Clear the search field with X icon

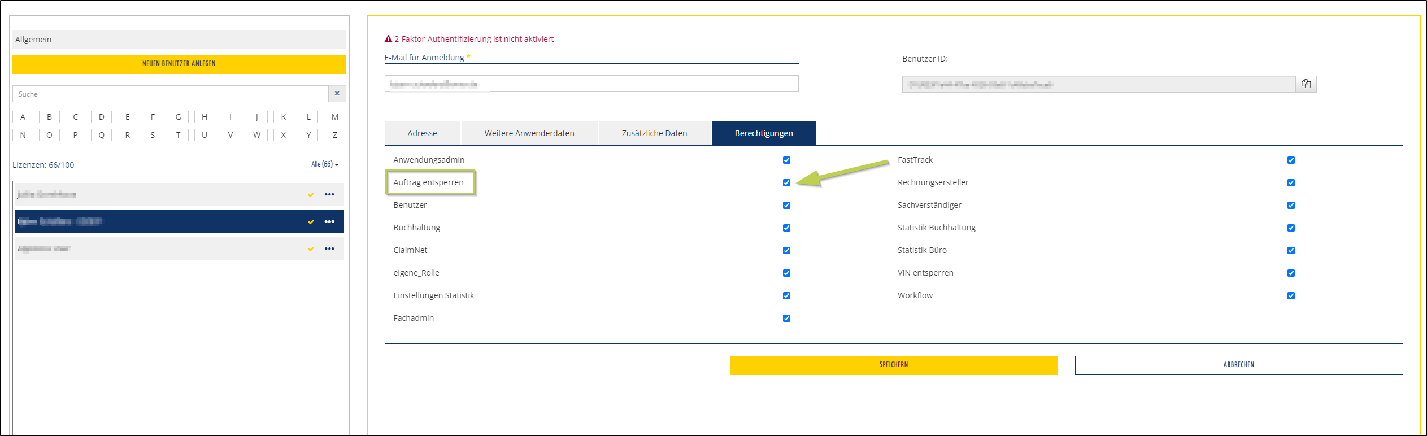pos(337,94)
